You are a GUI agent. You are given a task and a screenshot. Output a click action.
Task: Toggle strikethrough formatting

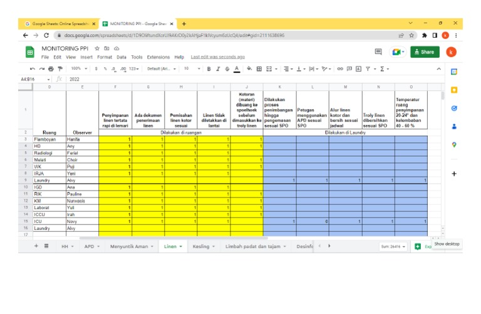227,69
